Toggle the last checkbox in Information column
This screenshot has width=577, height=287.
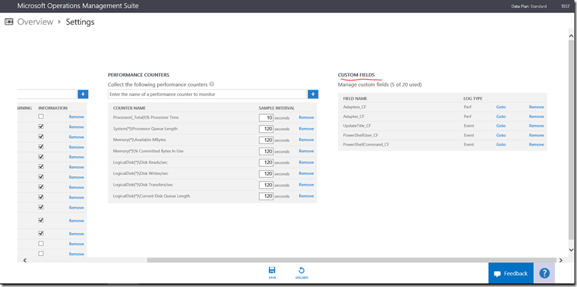[x=41, y=254]
